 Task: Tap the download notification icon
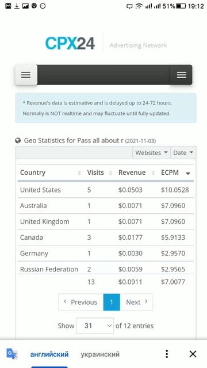tap(17, 6)
